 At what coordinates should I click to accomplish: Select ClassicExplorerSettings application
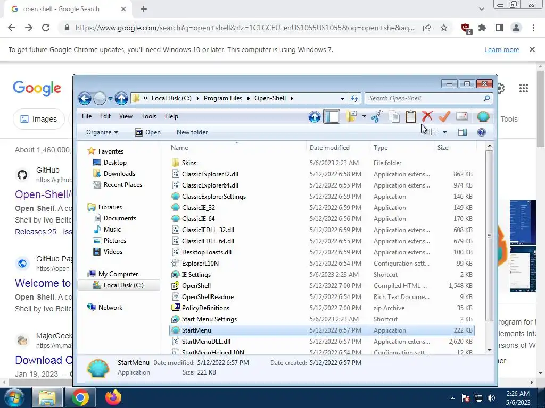click(x=214, y=197)
